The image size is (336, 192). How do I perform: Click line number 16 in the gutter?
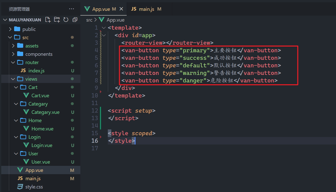point(95,141)
